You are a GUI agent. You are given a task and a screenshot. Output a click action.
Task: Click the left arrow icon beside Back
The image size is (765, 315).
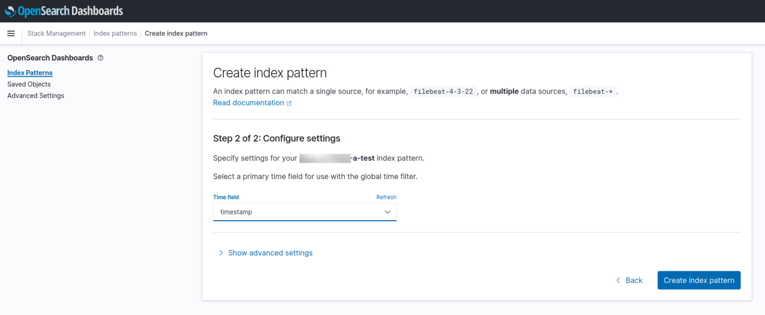tap(618, 280)
